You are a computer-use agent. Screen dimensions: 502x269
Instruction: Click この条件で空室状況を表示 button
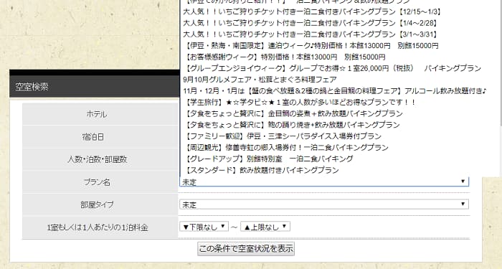tap(246, 248)
